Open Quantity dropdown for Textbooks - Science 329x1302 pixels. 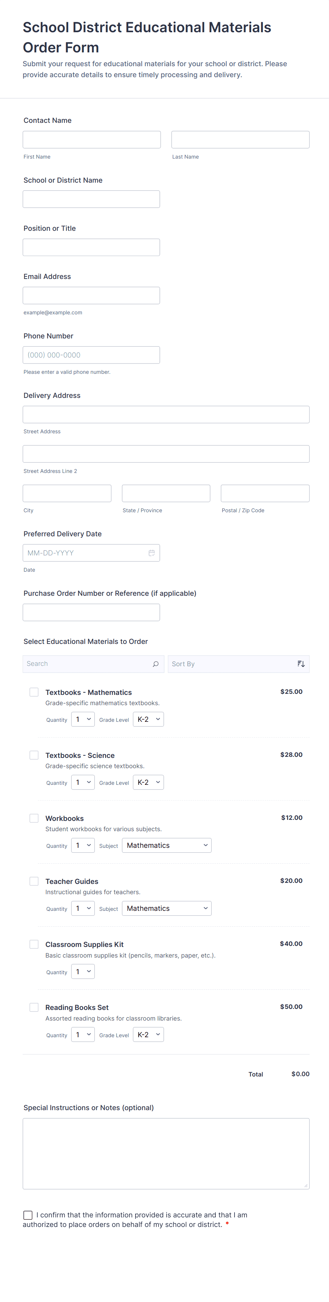click(x=83, y=782)
